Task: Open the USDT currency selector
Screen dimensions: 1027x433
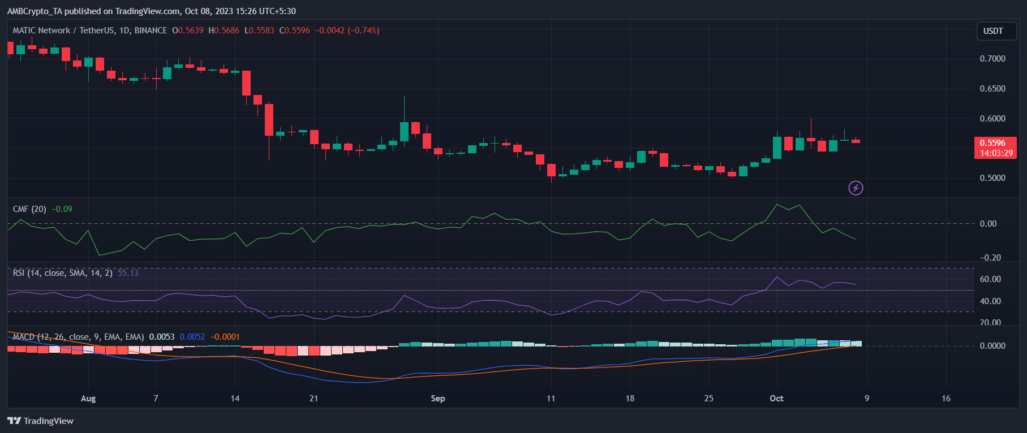Action: 993,31
